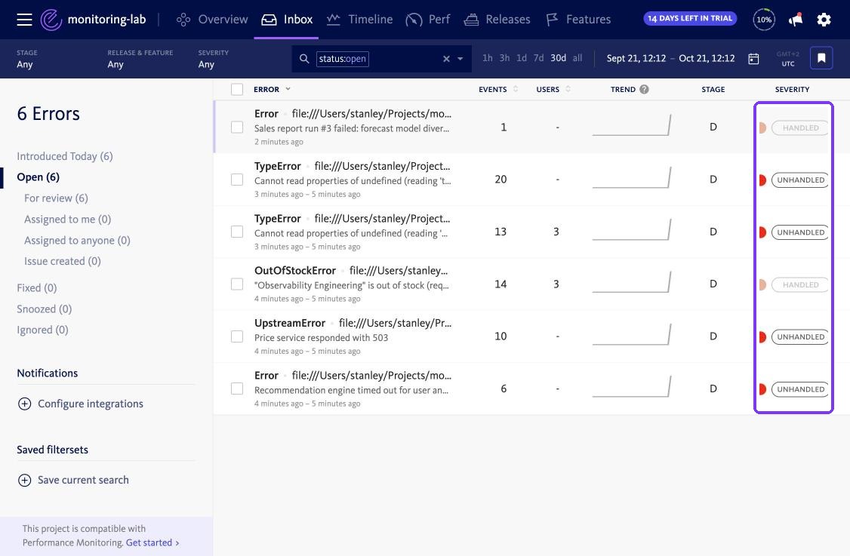Check the TypeError row with 20 events
Viewport: 850px width, 556px height.
[237, 180]
